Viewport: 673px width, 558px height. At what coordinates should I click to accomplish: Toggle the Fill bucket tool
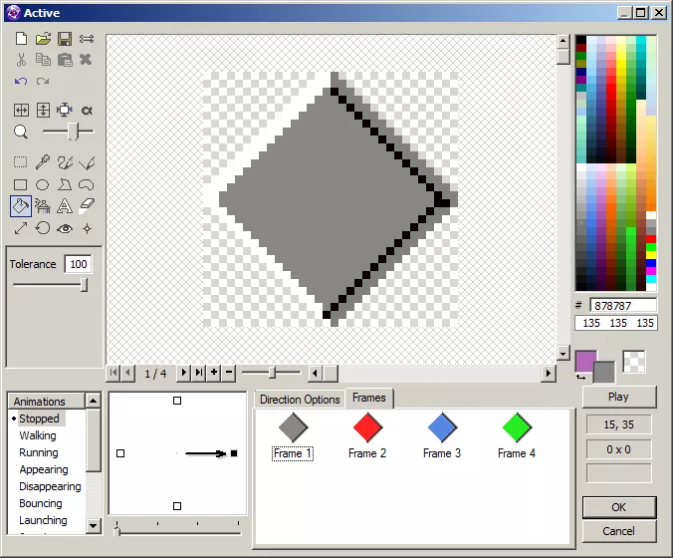[x=21, y=206]
